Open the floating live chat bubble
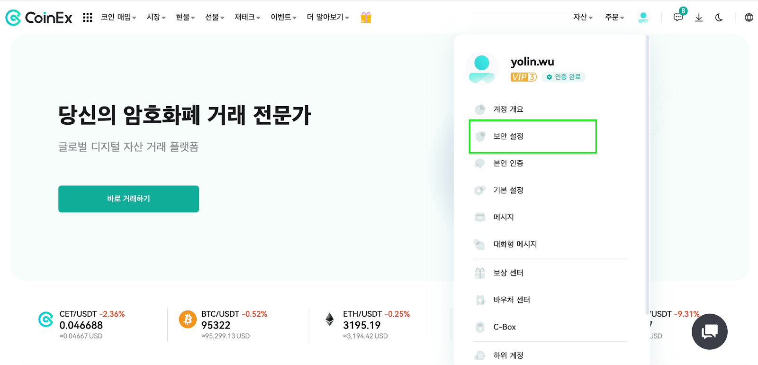 709,331
